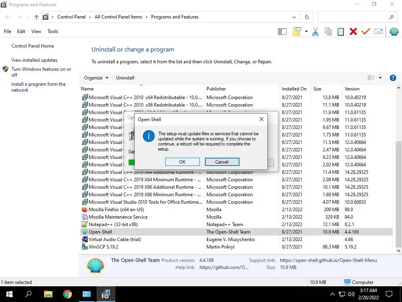Screen dimensions: 402x302
Task: Click the Refresh address bar button
Action: point(307,17)
